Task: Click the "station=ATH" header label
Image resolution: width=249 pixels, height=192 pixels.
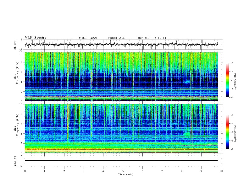Action: click(117, 38)
